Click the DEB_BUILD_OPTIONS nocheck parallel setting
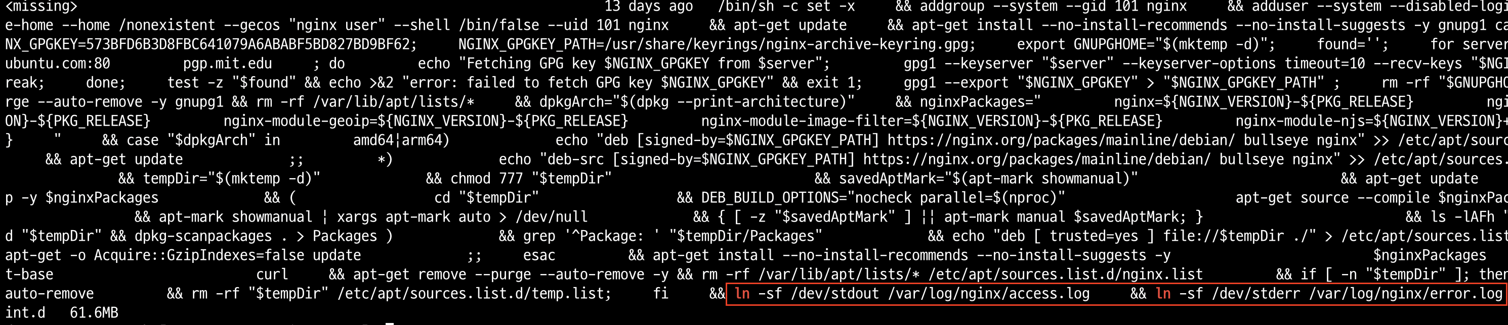1508x325 pixels. point(883,198)
